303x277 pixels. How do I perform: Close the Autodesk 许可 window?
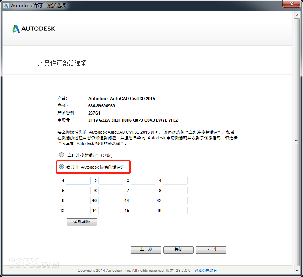coord(292,4)
